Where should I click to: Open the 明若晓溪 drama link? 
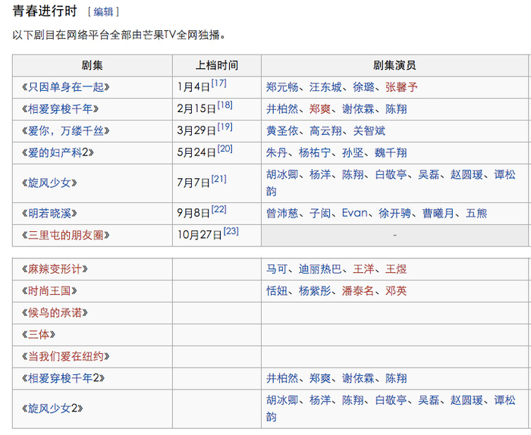[52, 214]
